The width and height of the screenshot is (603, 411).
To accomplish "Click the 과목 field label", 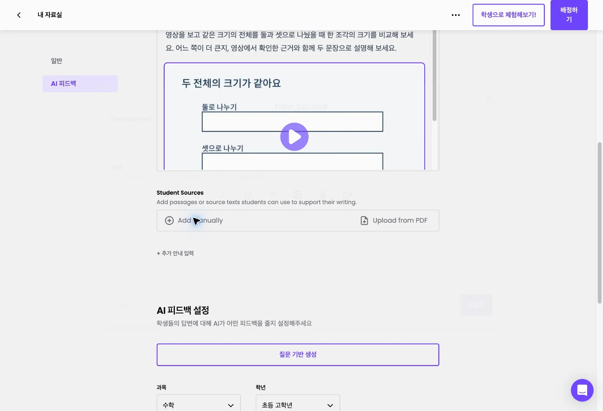I will coord(161,387).
